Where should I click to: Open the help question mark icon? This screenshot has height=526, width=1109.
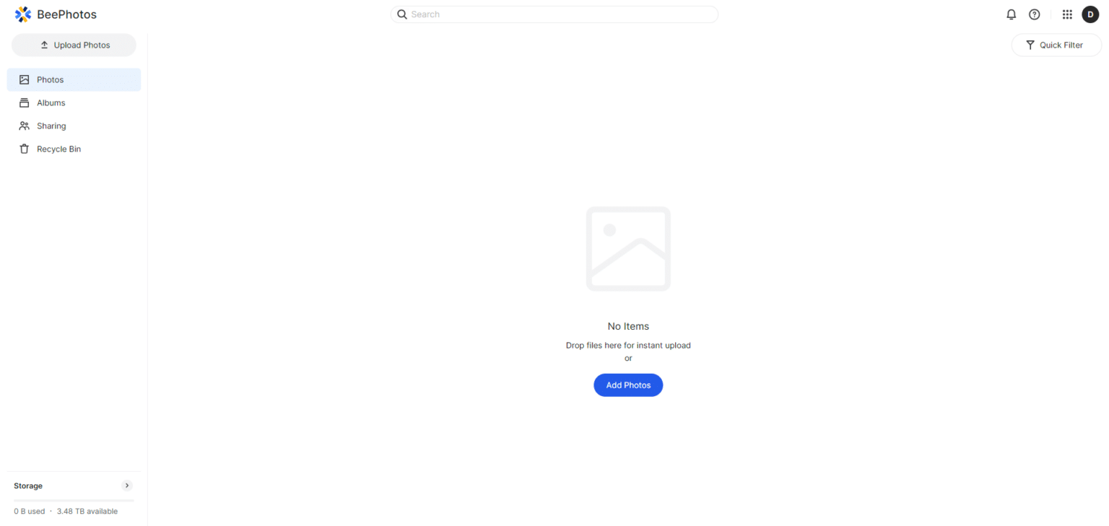pos(1034,14)
